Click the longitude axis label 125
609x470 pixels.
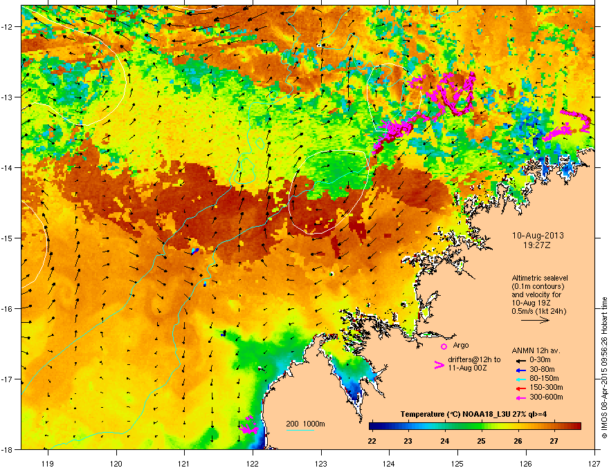(457, 463)
